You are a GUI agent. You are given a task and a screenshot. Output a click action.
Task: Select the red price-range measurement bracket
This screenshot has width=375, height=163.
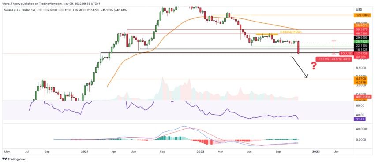click(334, 47)
